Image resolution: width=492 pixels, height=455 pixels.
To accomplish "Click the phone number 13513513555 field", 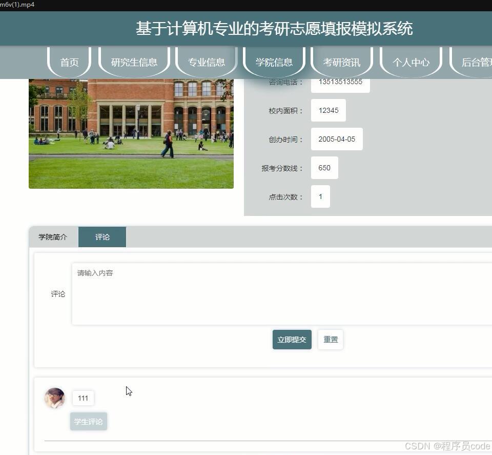I will tap(340, 81).
